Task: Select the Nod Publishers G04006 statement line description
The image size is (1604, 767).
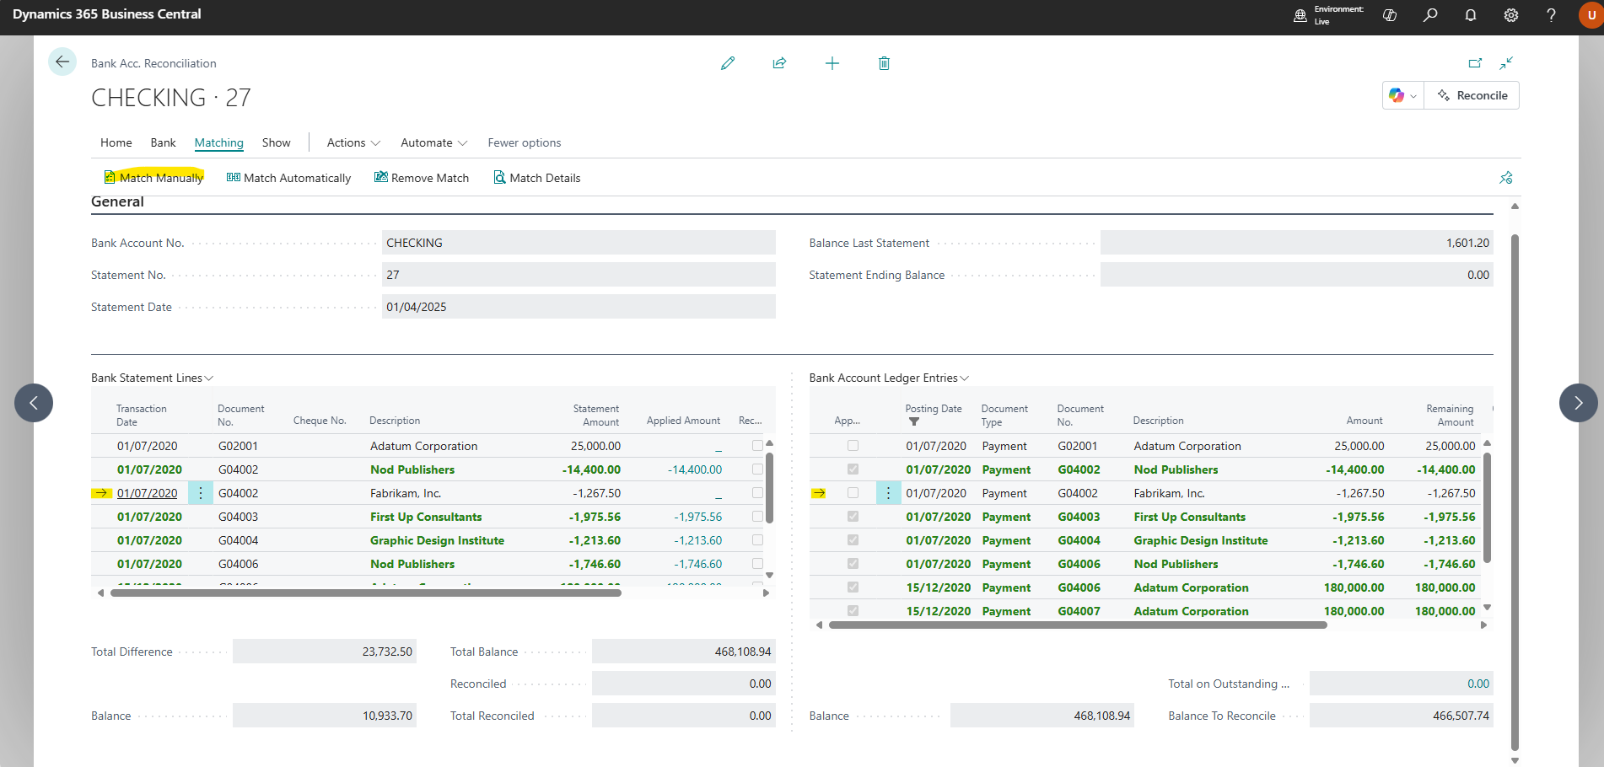Action: click(412, 564)
